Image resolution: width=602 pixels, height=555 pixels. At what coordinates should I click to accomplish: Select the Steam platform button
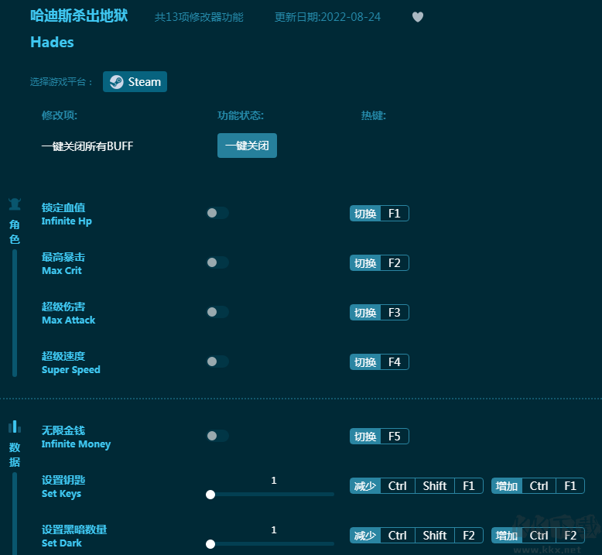coord(135,82)
